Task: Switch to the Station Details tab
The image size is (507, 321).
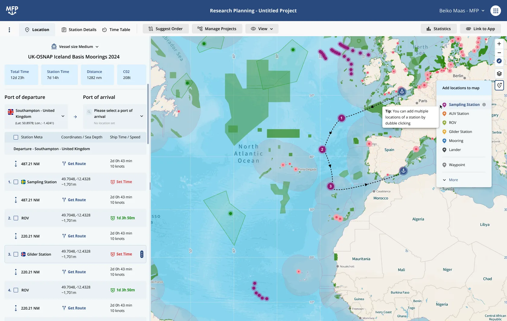Action: (79, 30)
